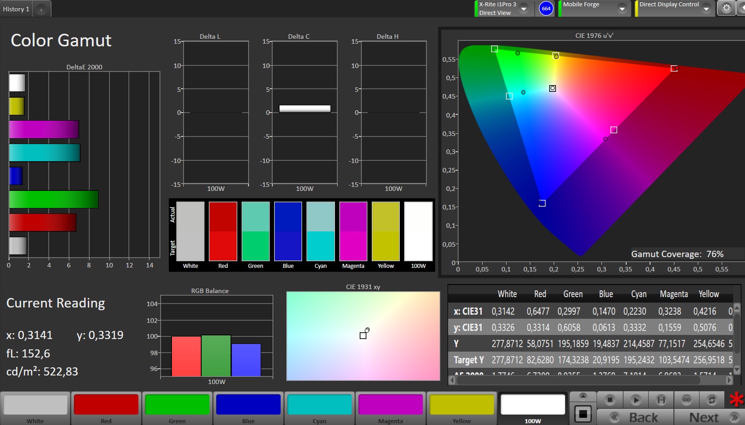Click the black square pattern window icon

[x=583, y=413]
